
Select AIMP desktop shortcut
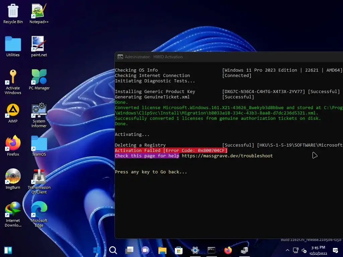point(13,113)
